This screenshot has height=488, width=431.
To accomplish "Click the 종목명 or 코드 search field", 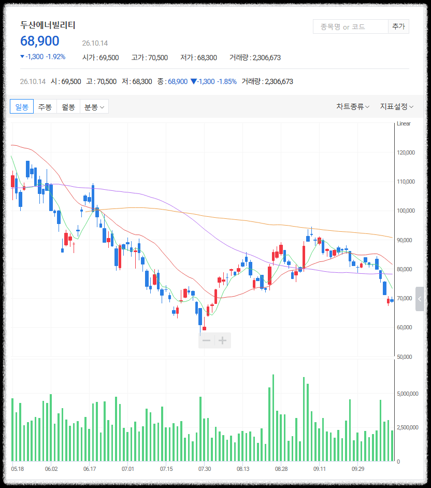I will point(351,27).
